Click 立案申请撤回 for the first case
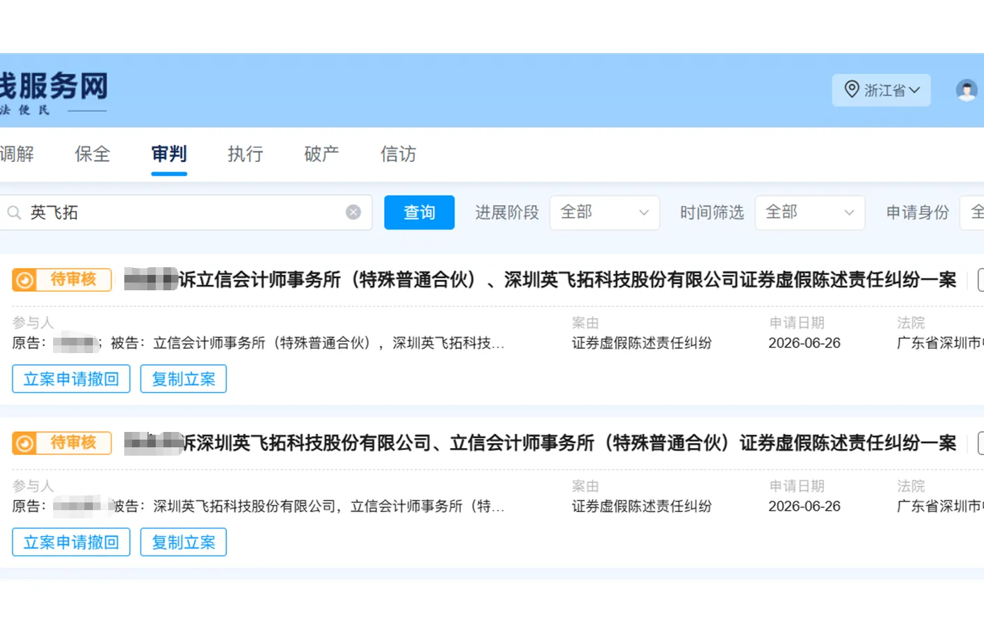This screenshot has height=635, width=984. coord(71,379)
